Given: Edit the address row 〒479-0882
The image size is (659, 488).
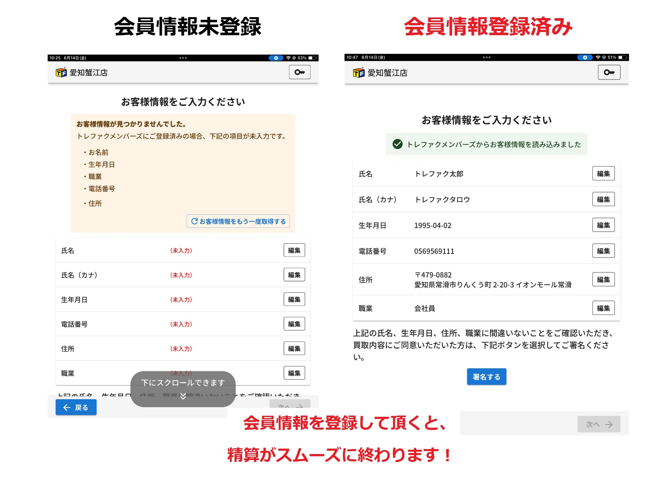Looking at the screenshot, I should pos(603,280).
